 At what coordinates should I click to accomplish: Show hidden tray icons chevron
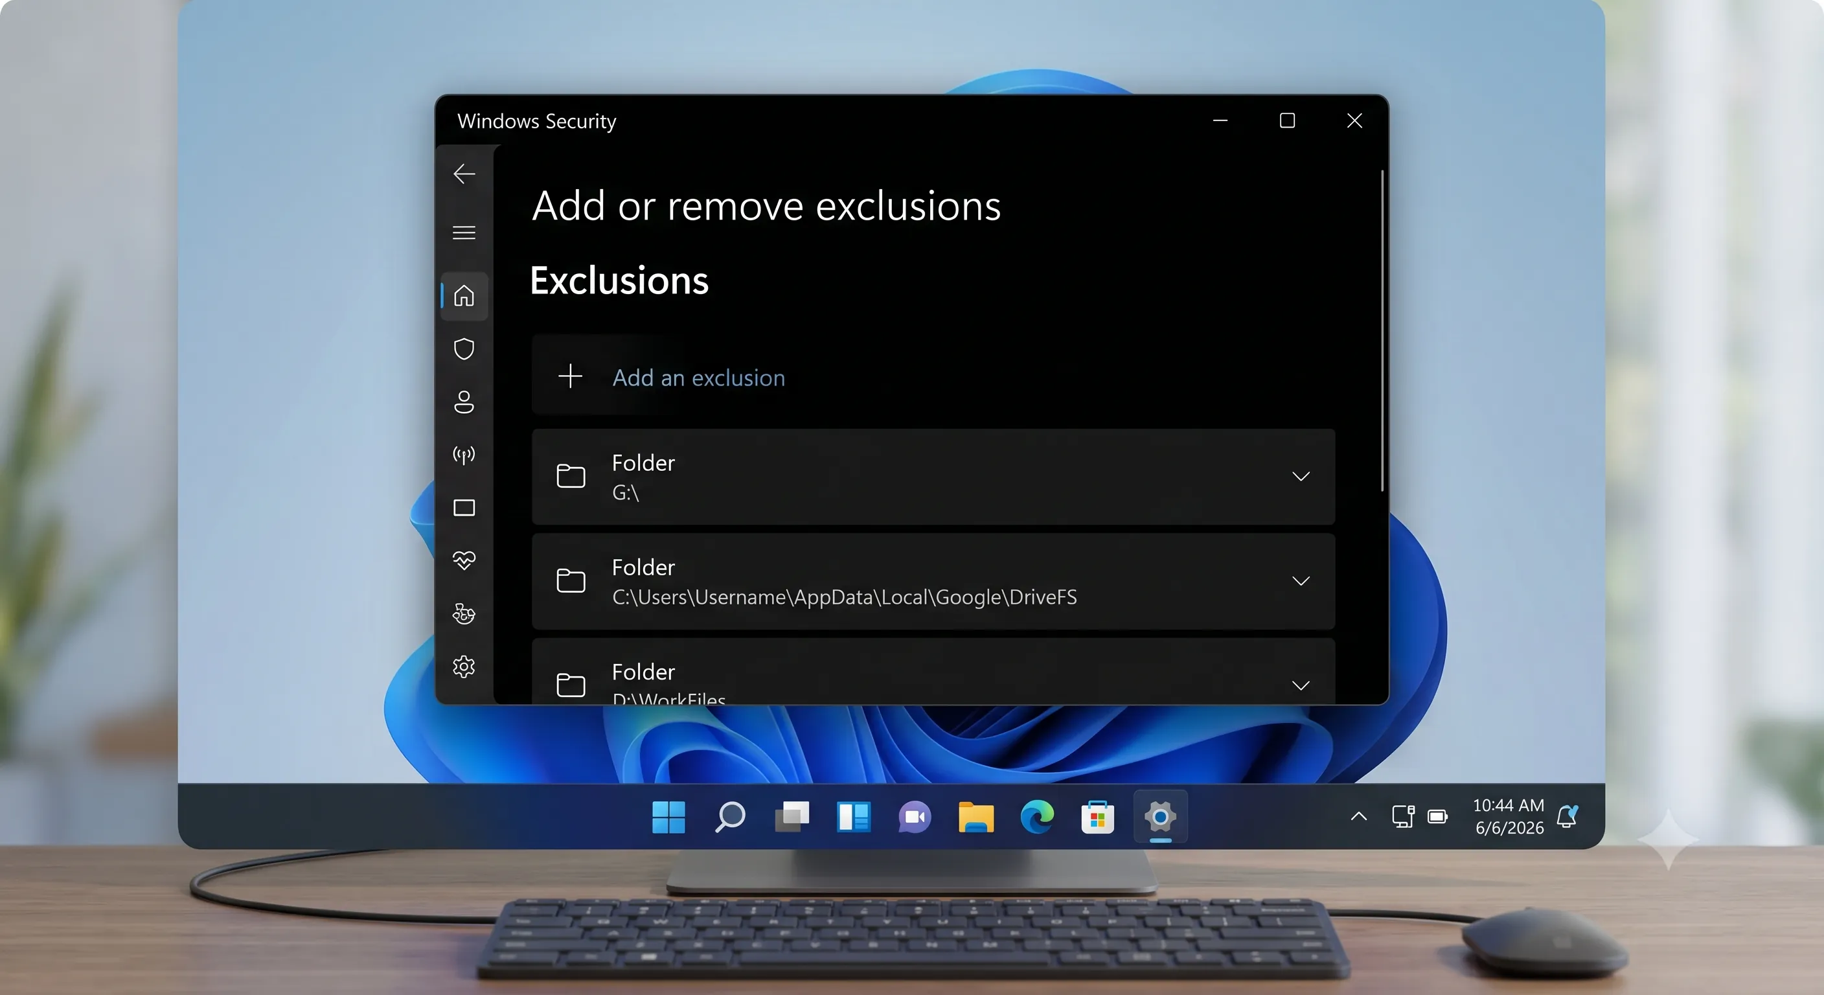tap(1358, 816)
